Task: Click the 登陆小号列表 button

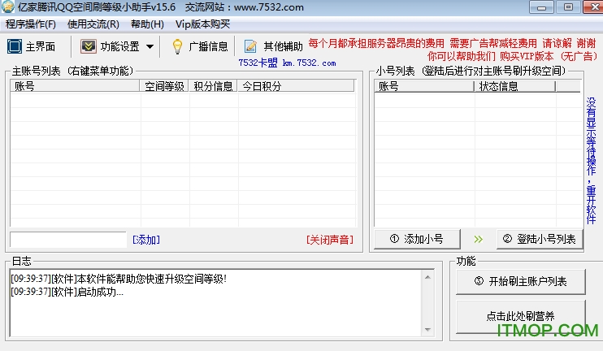Action: coord(540,239)
